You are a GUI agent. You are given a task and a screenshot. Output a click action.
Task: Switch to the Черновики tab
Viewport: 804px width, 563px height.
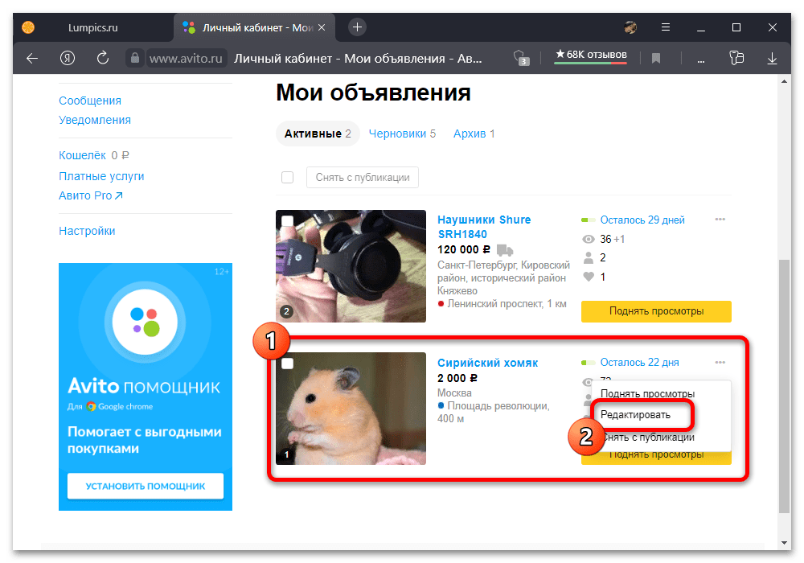[397, 134]
